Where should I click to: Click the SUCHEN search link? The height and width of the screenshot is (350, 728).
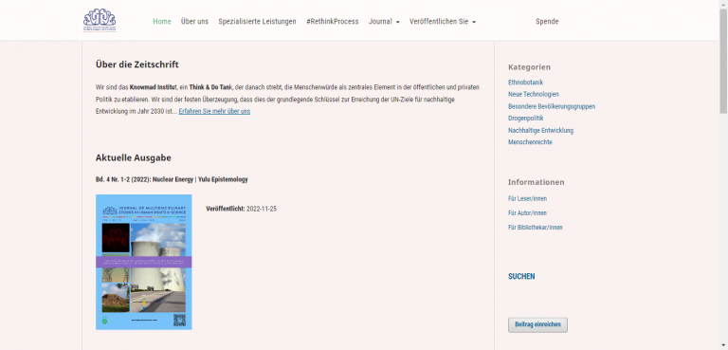(x=521, y=277)
